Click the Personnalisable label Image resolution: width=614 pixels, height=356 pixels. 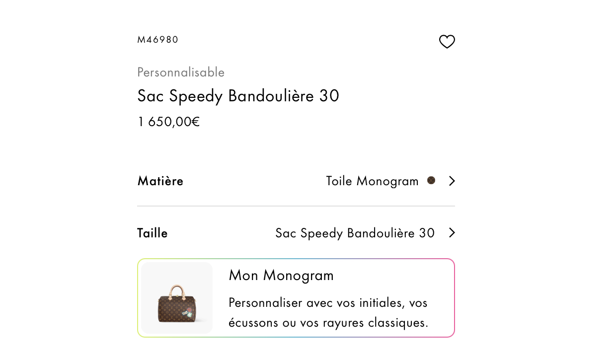click(x=181, y=72)
